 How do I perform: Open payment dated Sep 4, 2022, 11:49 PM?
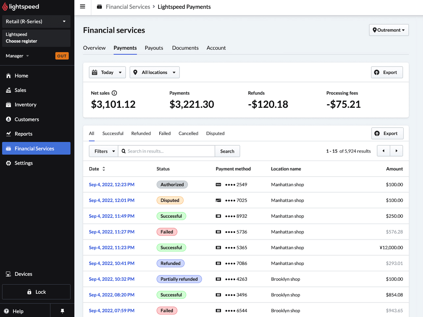(112, 216)
